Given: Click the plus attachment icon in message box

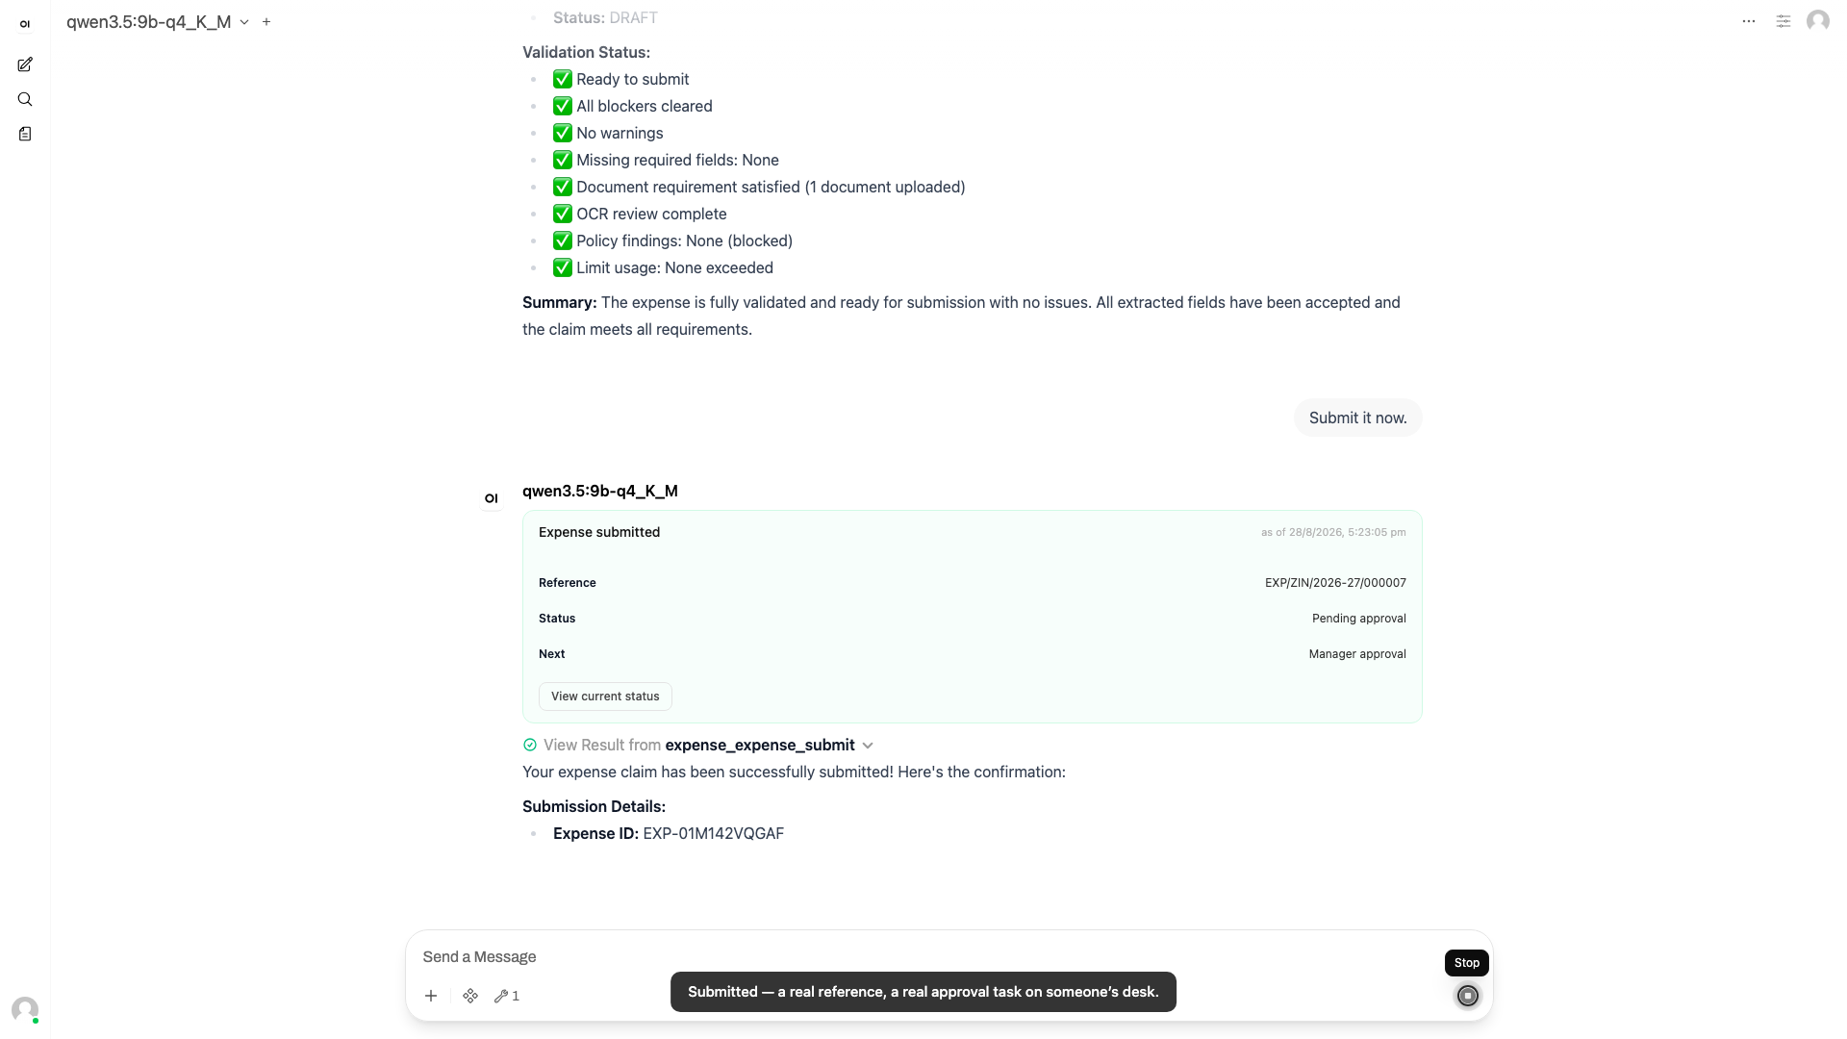Looking at the screenshot, I should point(431,996).
